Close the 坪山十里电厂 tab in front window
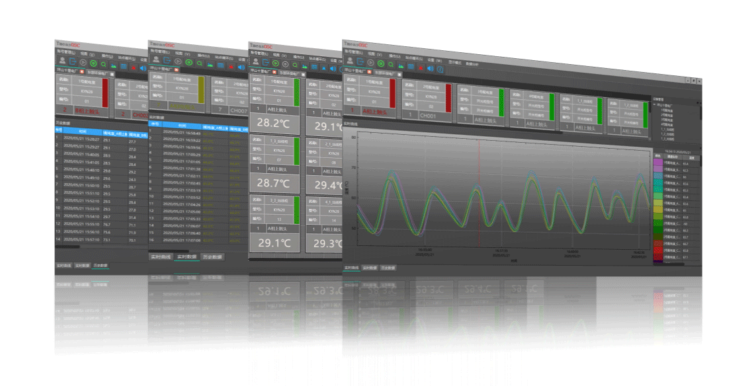This screenshot has width=756, height=386. [368, 70]
